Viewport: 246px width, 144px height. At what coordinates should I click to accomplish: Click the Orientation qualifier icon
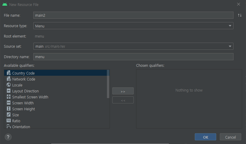[x=9, y=126]
